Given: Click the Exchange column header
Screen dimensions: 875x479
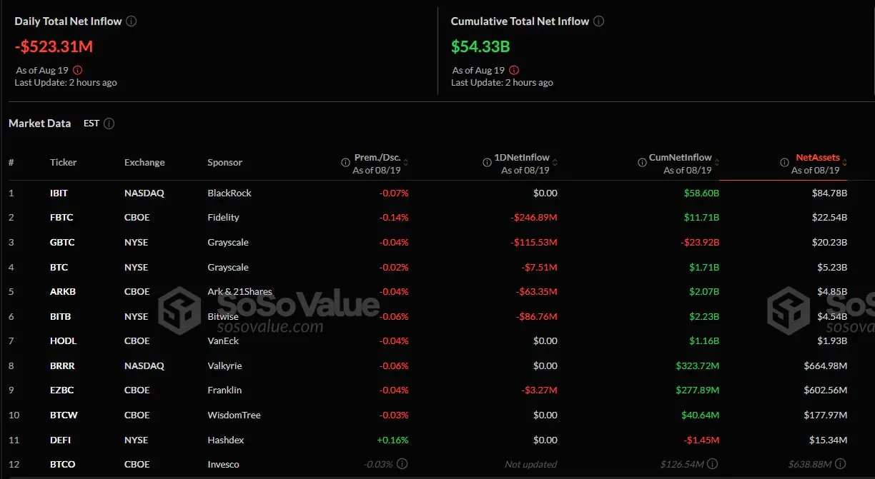Looking at the screenshot, I should point(144,163).
